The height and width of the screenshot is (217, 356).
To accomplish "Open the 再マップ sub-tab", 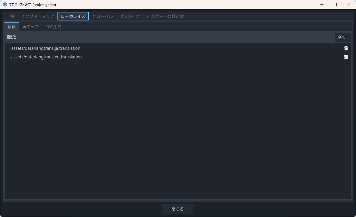I will tap(31, 27).
